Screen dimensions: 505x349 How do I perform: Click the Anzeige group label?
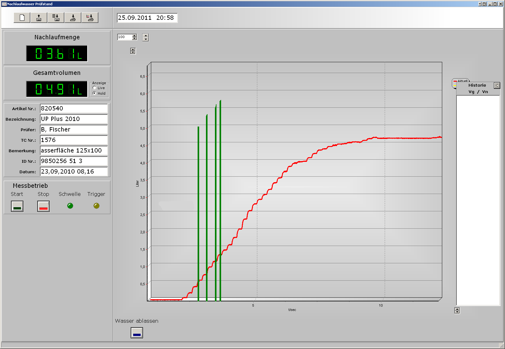pyautogui.click(x=99, y=83)
